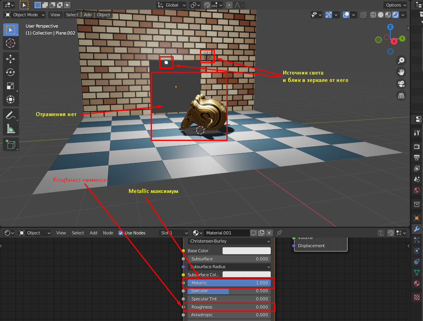
Task: Open node editor Add menu
Action: click(93, 233)
